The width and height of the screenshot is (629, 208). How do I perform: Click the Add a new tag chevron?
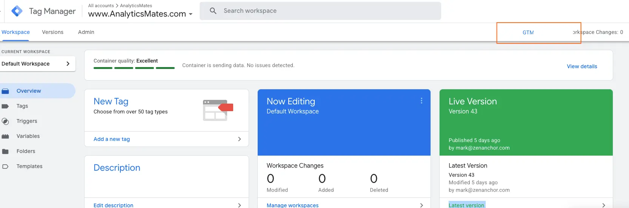coord(239,139)
